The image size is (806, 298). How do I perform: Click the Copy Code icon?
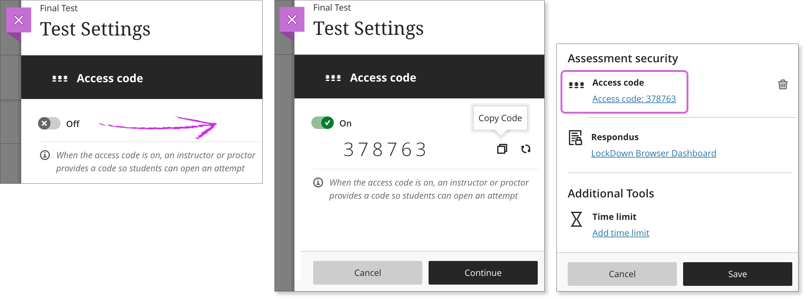(502, 149)
